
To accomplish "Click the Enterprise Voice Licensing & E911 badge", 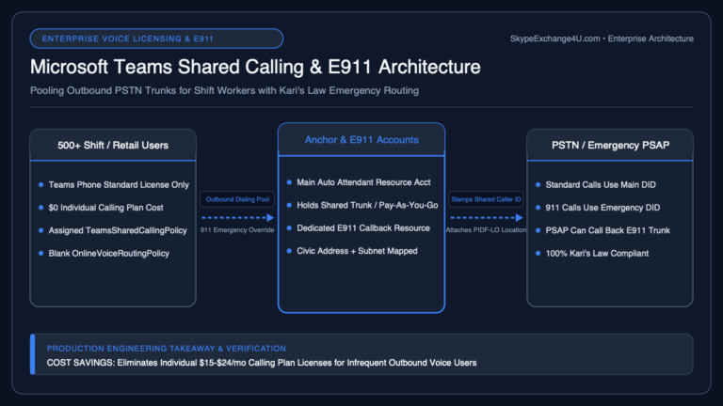I will 156,39.
